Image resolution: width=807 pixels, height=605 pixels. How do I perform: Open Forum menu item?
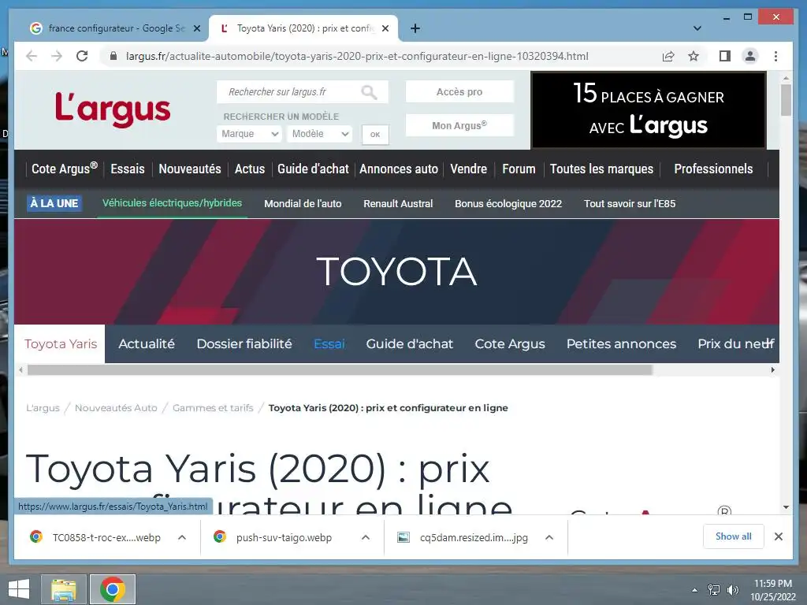tap(519, 169)
